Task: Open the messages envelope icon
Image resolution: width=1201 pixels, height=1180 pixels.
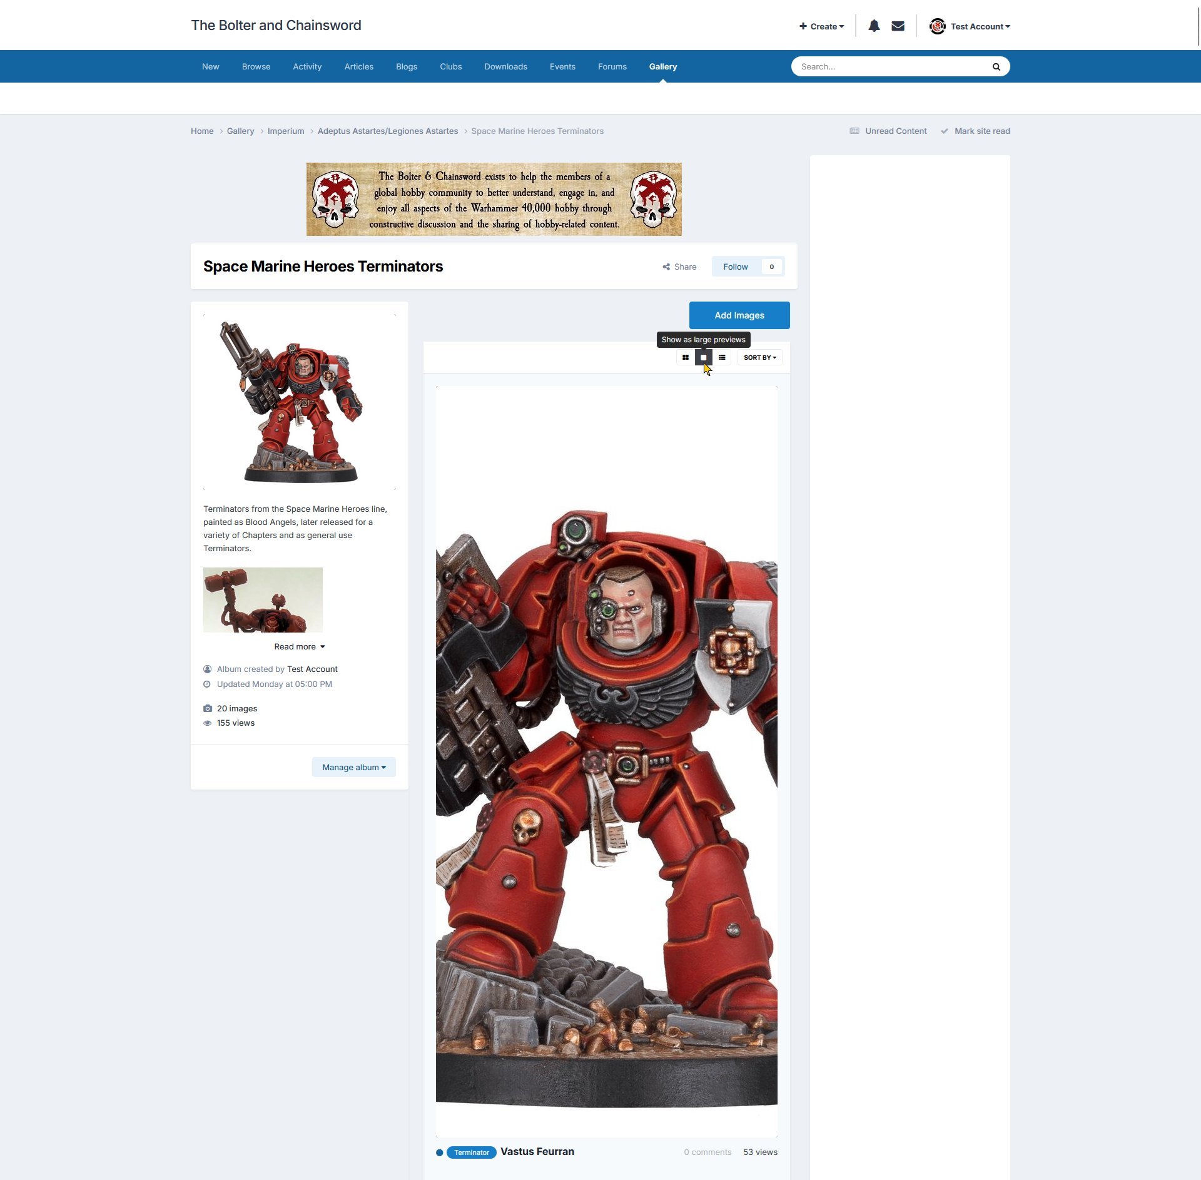Action: 898,26
